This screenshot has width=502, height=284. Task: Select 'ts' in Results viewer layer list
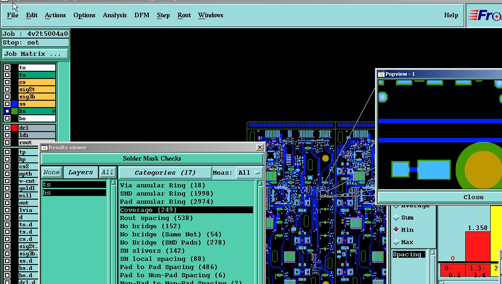pyautogui.click(x=74, y=185)
